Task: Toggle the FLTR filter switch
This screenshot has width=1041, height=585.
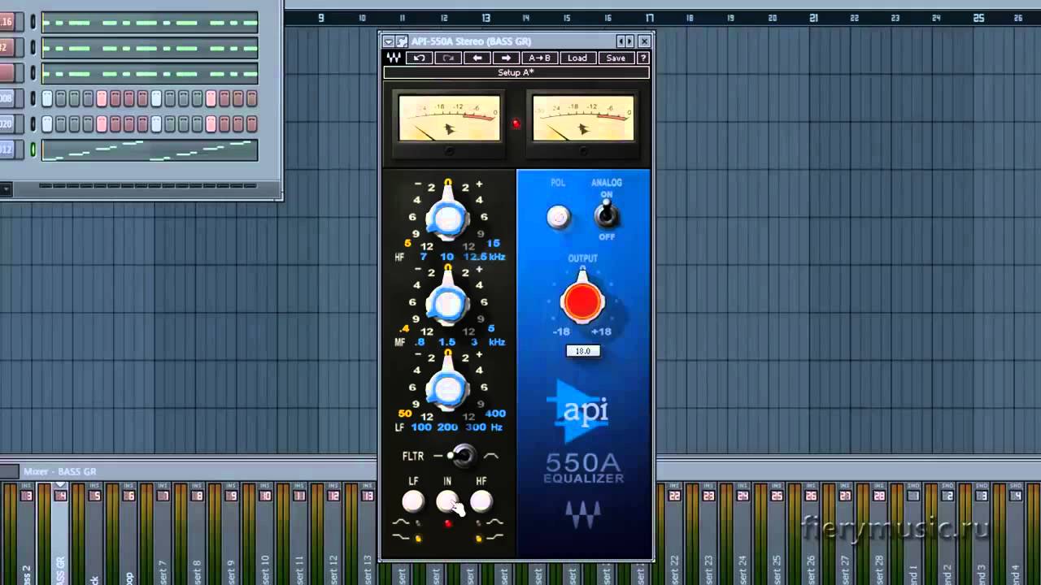Action: (x=462, y=456)
